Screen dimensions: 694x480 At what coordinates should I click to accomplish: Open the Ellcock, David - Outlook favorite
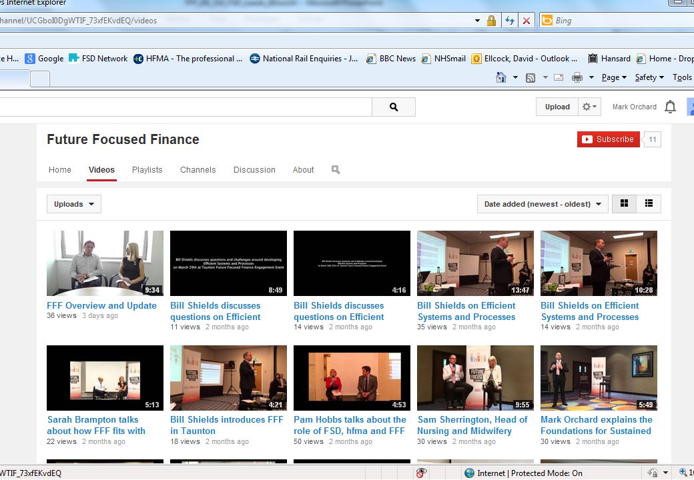coord(525,59)
